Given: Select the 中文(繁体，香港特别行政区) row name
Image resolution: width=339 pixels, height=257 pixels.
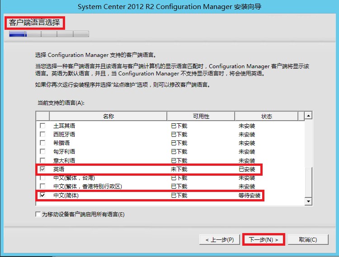Looking at the screenshot, I should click(x=88, y=186).
